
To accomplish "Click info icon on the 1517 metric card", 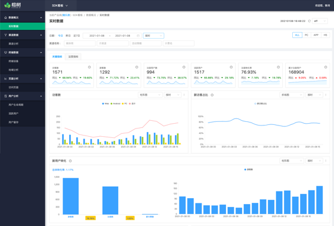I will pyautogui.click(x=231, y=67).
